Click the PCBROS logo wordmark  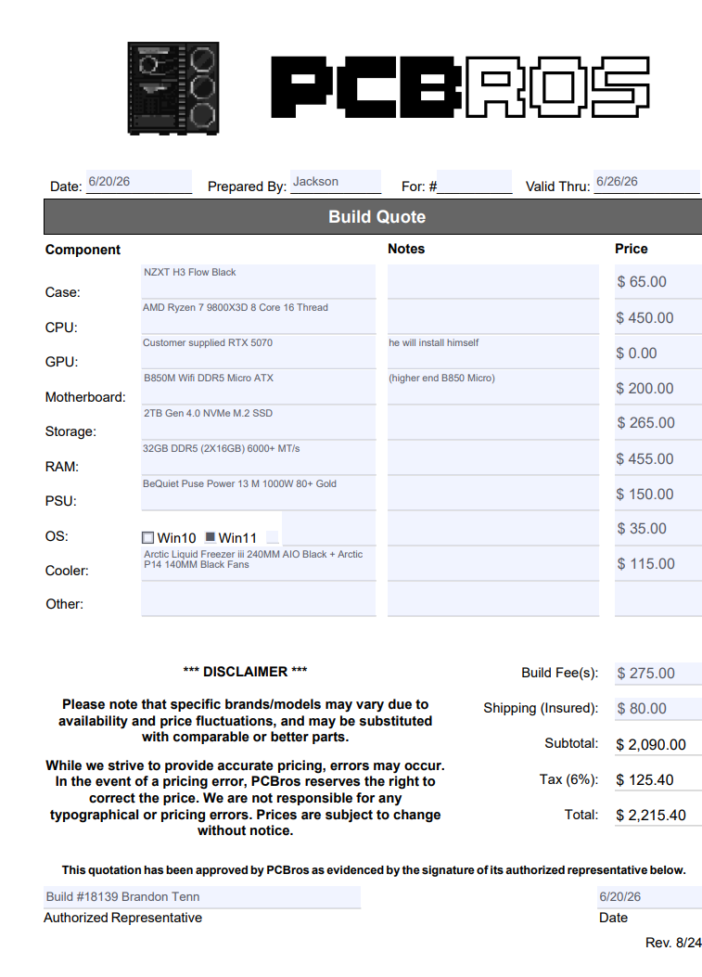460,86
